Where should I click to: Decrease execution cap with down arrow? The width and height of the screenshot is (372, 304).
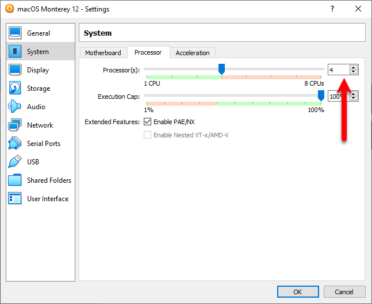pos(354,98)
